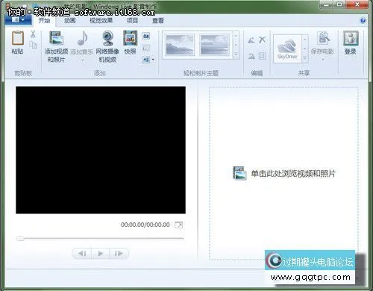Click the black video preview area
The height and width of the screenshot is (291, 373).
[101, 150]
